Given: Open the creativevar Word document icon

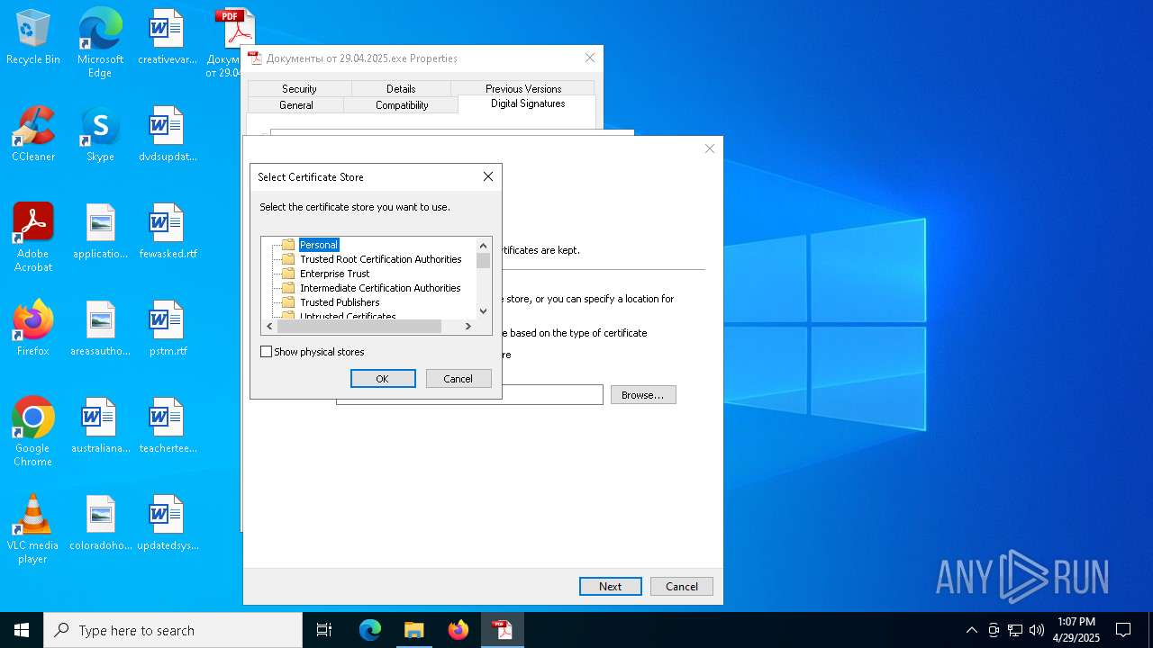Looking at the screenshot, I should pyautogui.click(x=167, y=38).
